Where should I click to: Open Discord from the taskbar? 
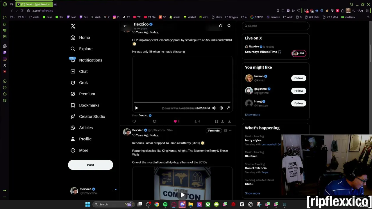[x=182, y=204]
